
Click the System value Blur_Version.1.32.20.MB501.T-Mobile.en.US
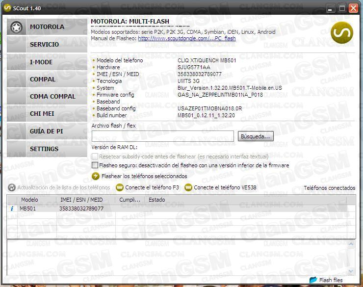tap(230, 88)
